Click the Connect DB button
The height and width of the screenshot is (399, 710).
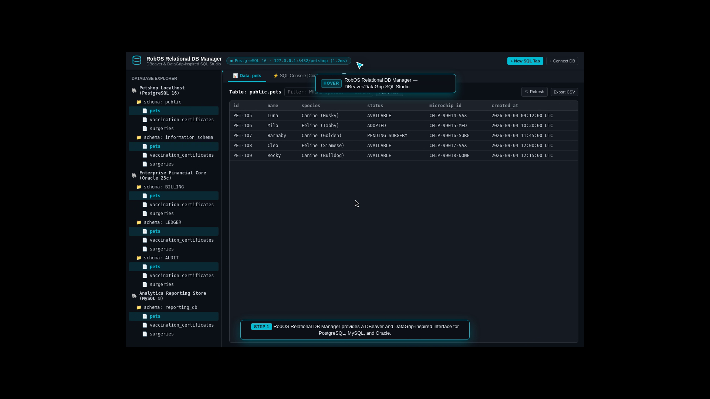pos(562,61)
